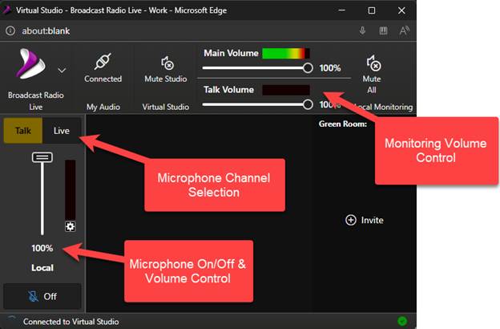This screenshot has width=500, height=329.
Task: Click the Local microphone fader handle
Action: pos(42,157)
